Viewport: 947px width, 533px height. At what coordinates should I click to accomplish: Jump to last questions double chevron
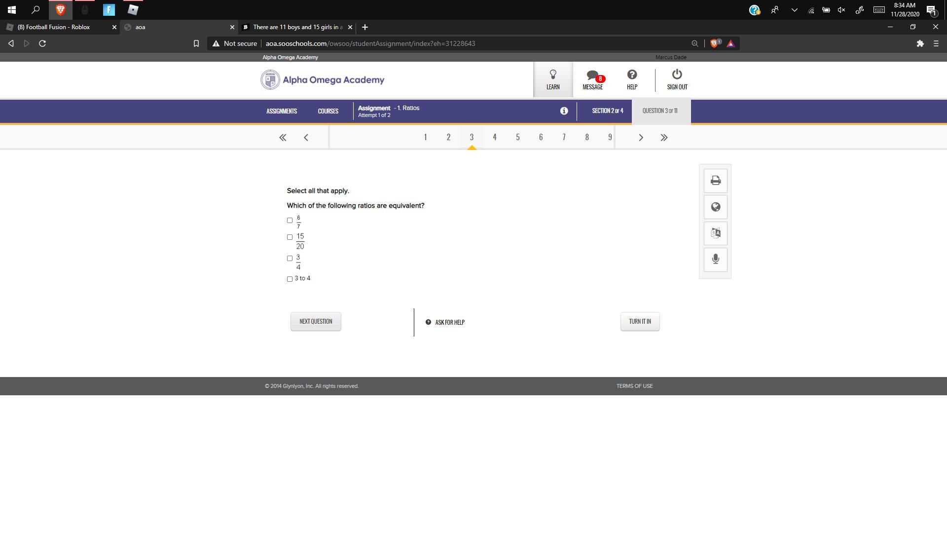664,138
